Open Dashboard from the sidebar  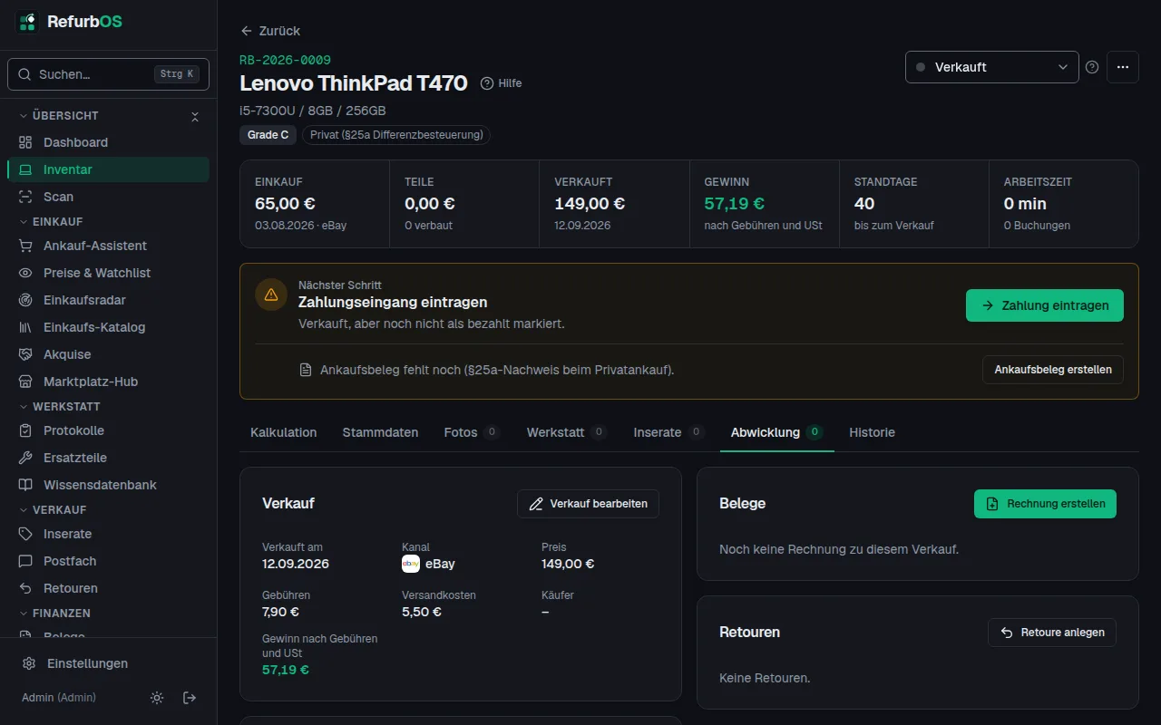[x=108, y=142]
